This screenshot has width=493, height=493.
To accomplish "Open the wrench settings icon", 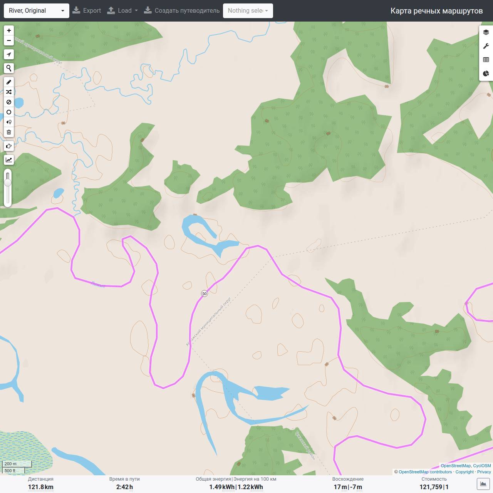I will pos(486,46).
